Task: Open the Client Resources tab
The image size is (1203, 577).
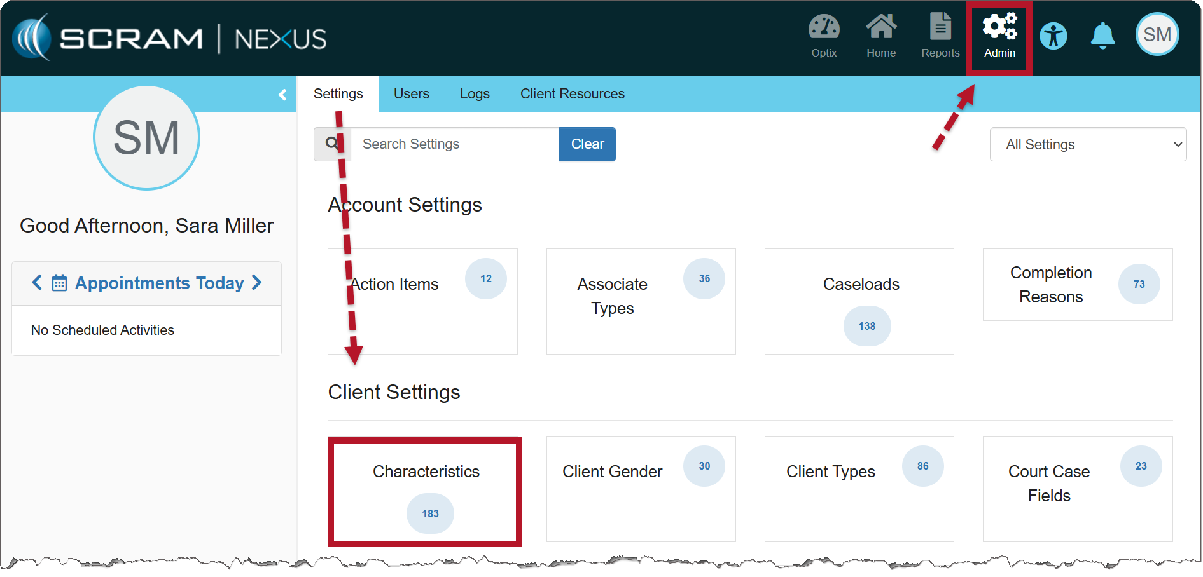Action: [572, 94]
